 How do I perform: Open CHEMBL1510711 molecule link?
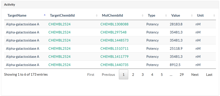tap(114, 49)
